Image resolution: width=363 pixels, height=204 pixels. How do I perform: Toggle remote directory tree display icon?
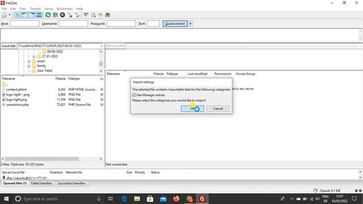point(32,15)
